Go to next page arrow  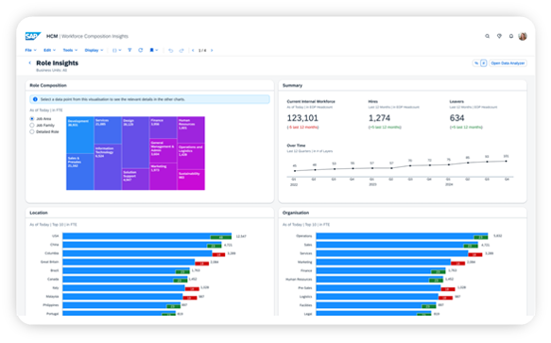(x=212, y=51)
